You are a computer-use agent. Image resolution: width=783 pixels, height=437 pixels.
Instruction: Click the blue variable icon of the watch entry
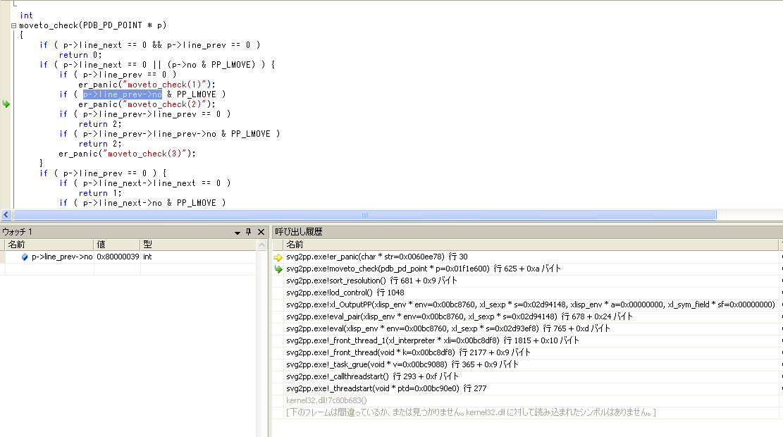pos(25,257)
